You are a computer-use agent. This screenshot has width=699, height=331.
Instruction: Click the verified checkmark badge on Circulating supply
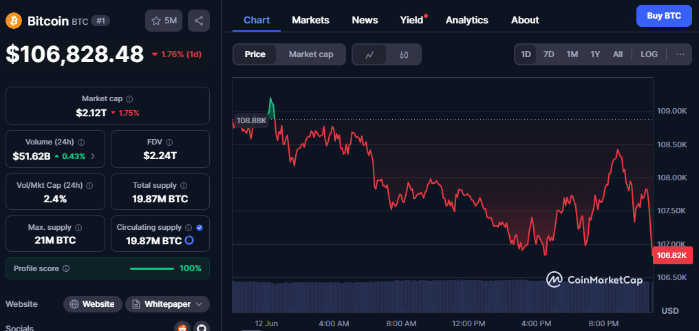tap(200, 228)
